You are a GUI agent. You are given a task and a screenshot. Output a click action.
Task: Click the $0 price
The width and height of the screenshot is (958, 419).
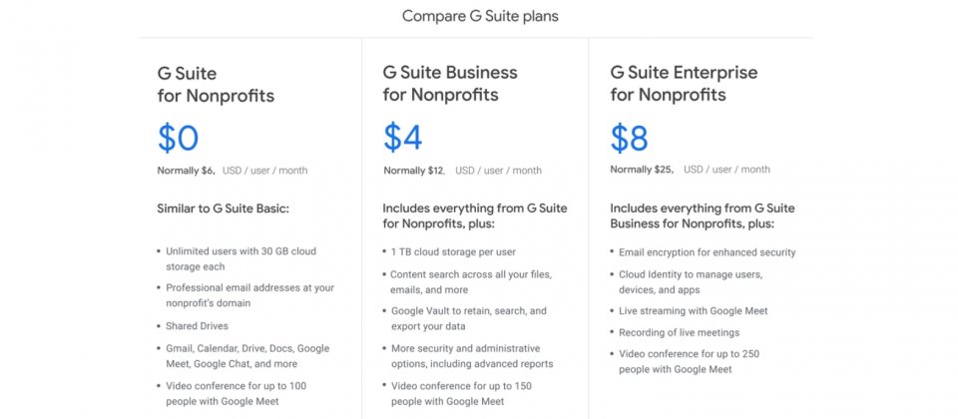click(x=178, y=138)
